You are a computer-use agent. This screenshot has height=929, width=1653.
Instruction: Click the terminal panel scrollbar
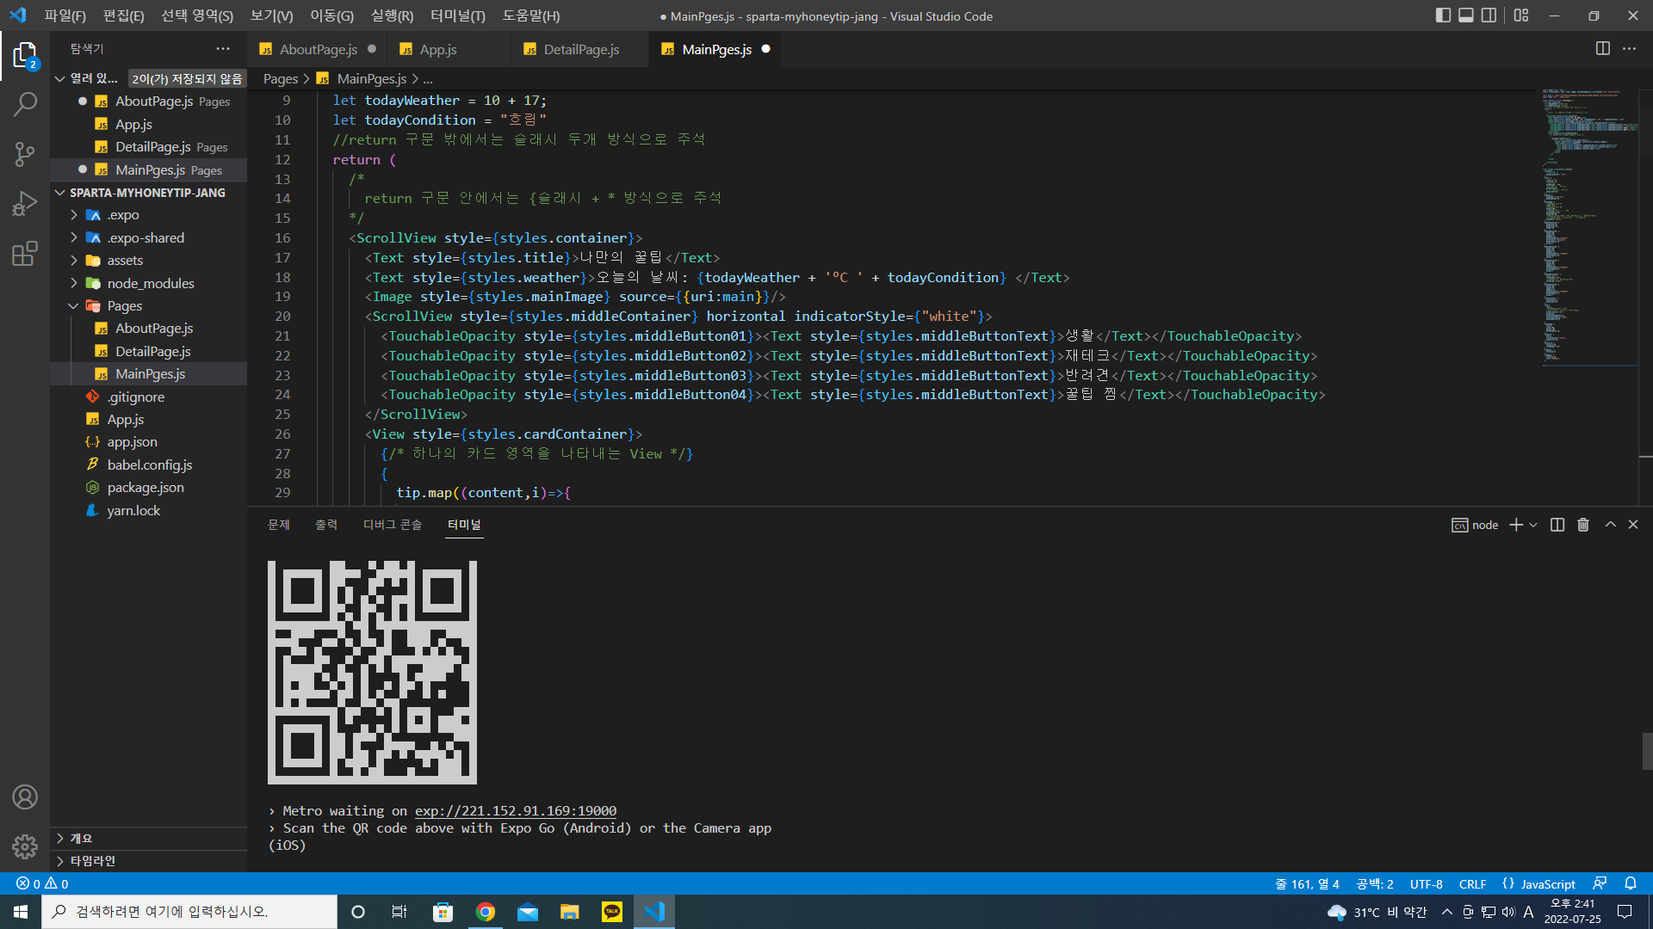(1647, 751)
